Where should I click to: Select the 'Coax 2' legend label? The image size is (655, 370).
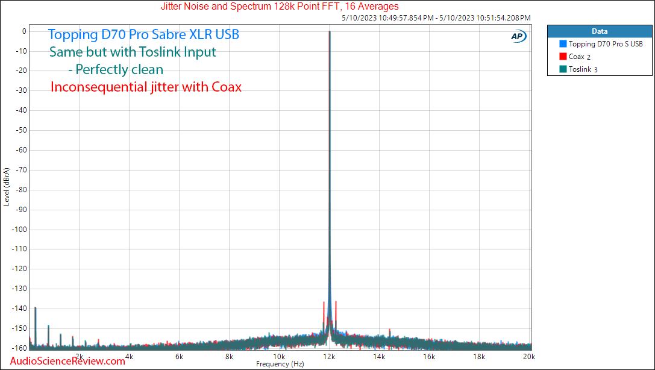point(580,57)
